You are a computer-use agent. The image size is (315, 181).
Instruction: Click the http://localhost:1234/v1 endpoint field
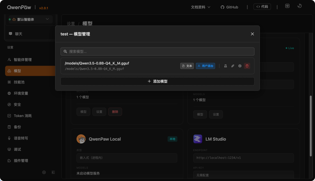(x=244, y=158)
